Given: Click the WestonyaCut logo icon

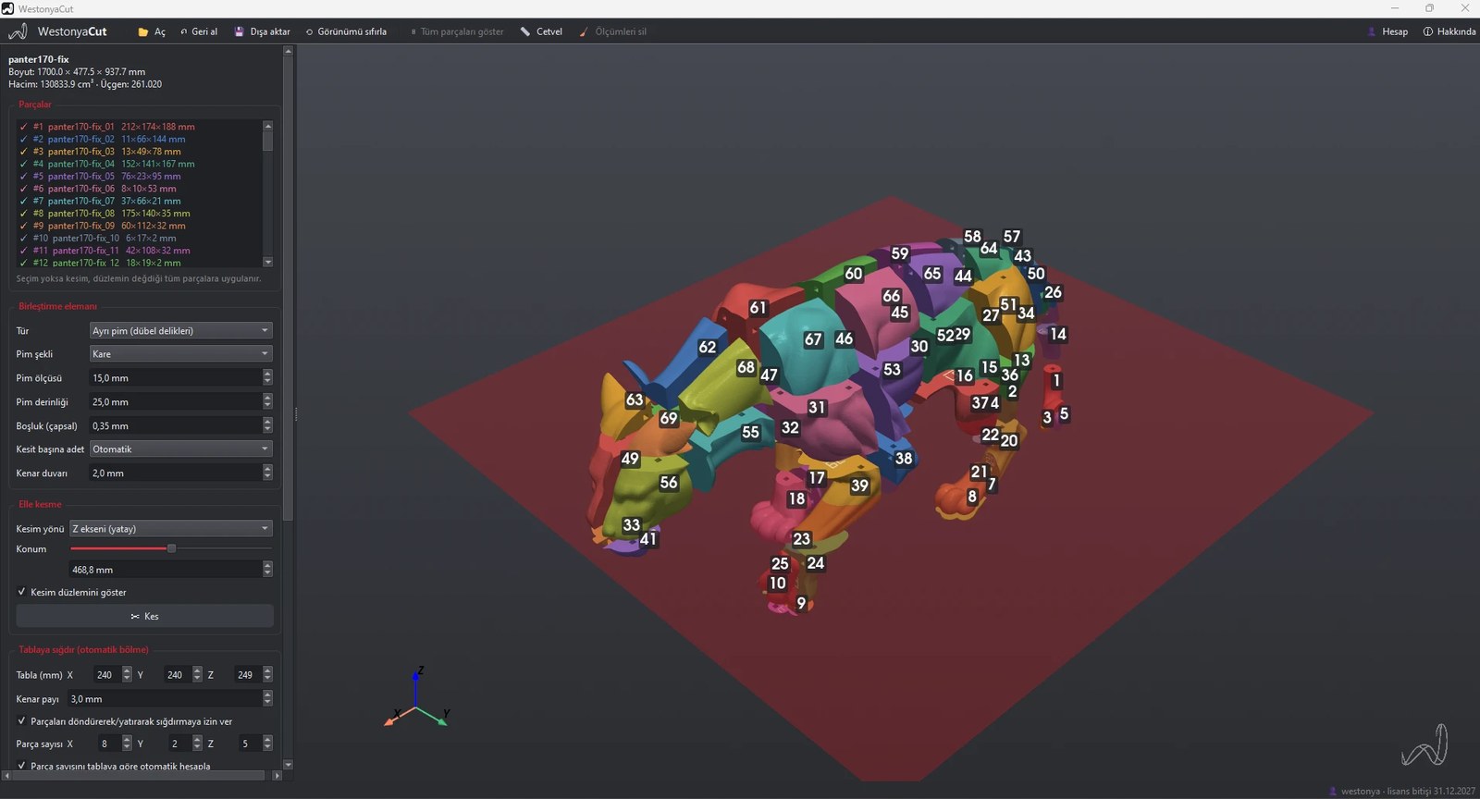Looking at the screenshot, I should tap(18, 31).
